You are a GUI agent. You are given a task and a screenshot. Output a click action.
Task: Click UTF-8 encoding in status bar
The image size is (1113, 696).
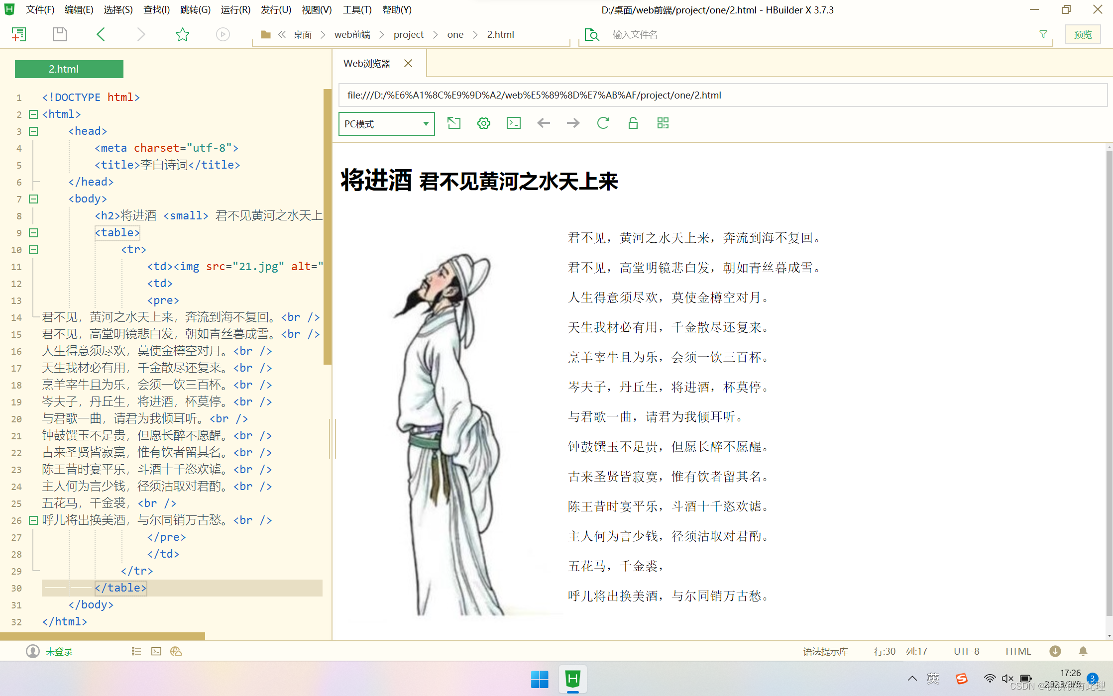click(966, 651)
